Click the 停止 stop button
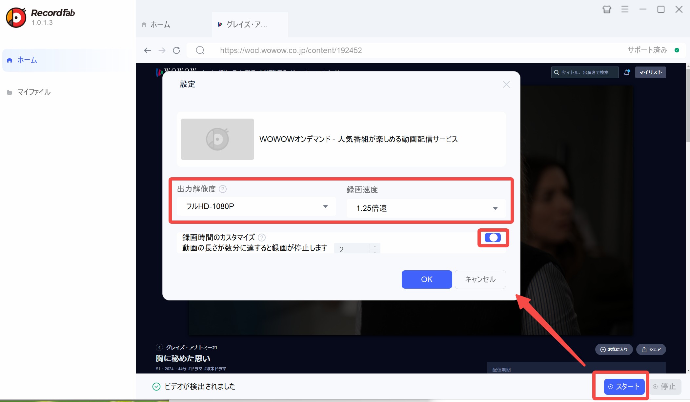The image size is (690, 402). click(664, 387)
